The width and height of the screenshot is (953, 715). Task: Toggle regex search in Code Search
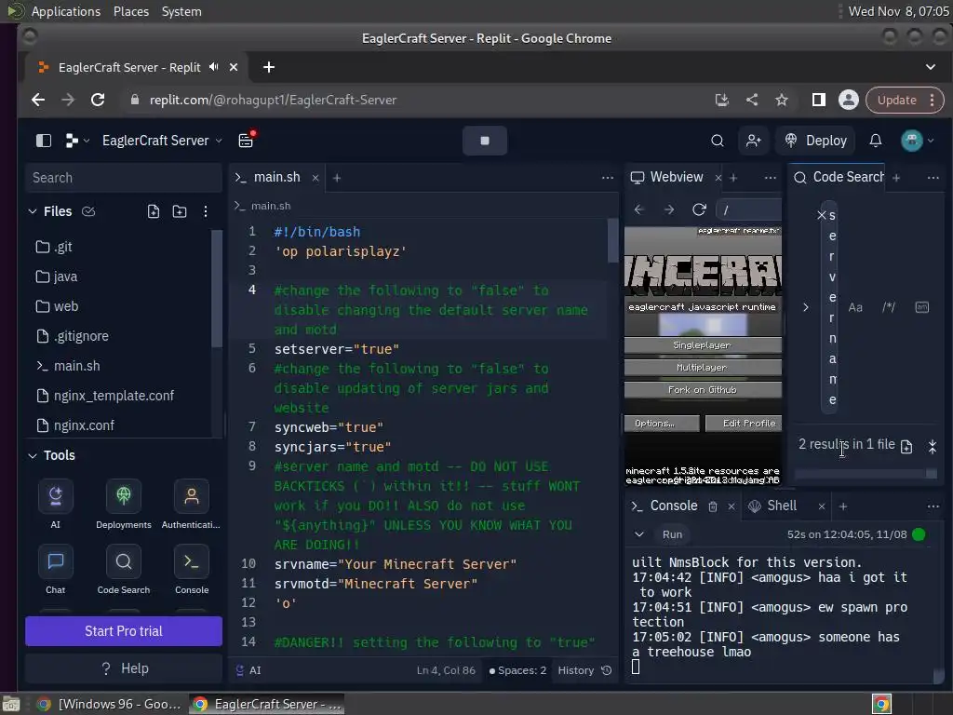coord(888,307)
